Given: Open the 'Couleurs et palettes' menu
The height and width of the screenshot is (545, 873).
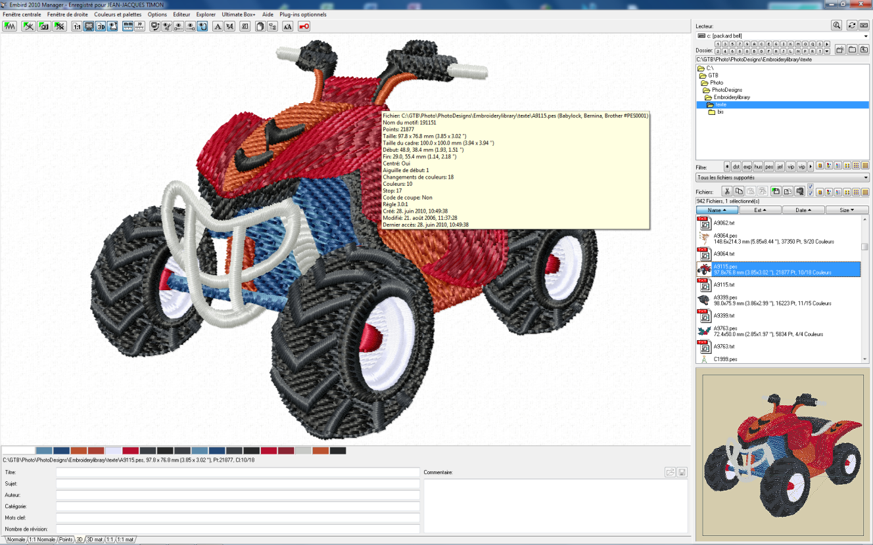Looking at the screenshot, I should [118, 14].
